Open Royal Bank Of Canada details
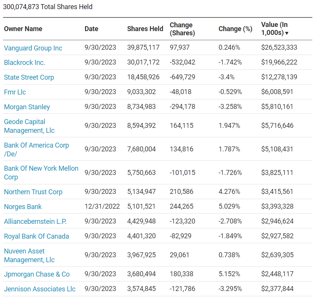 pos(36,236)
